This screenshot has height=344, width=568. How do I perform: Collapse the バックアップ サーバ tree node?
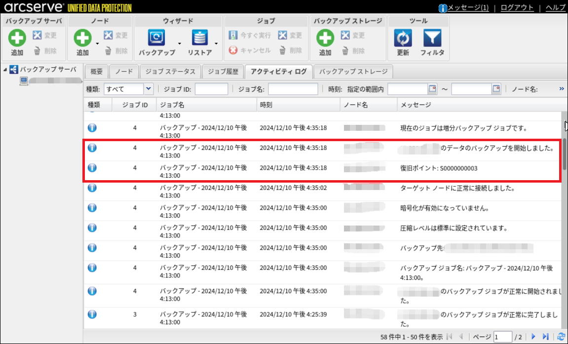point(5,70)
